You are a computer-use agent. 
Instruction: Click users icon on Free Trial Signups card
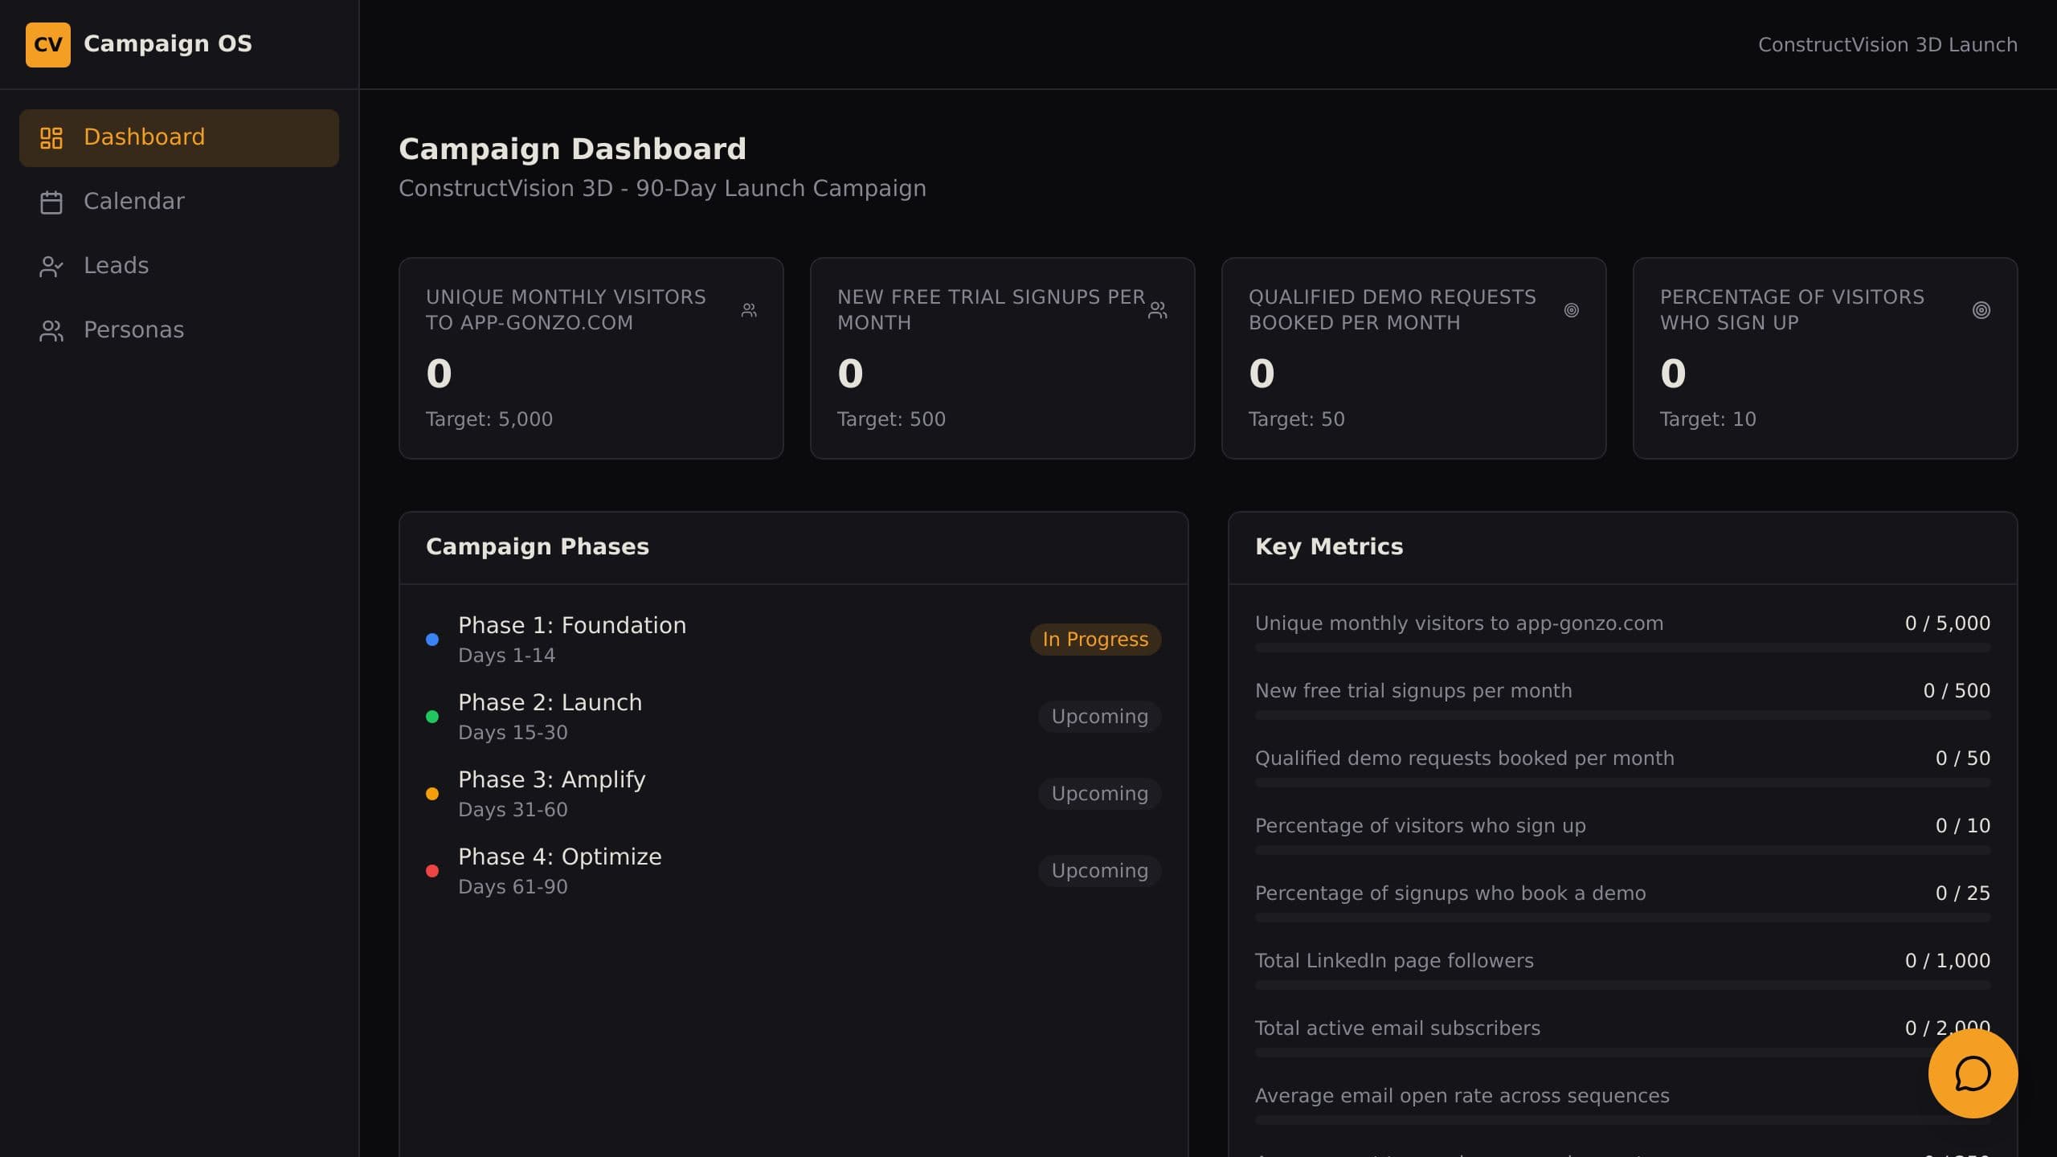[1158, 310]
